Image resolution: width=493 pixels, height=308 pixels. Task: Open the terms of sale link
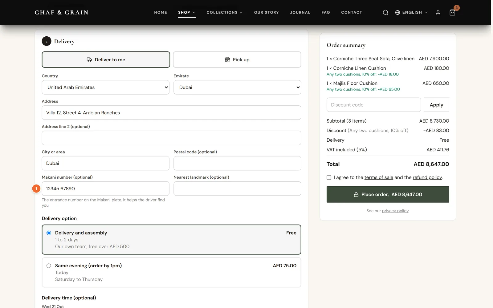tap(379, 177)
